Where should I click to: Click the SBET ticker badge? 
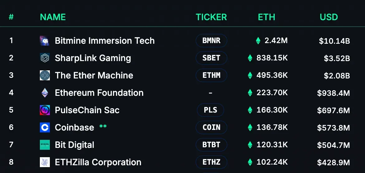click(211, 58)
